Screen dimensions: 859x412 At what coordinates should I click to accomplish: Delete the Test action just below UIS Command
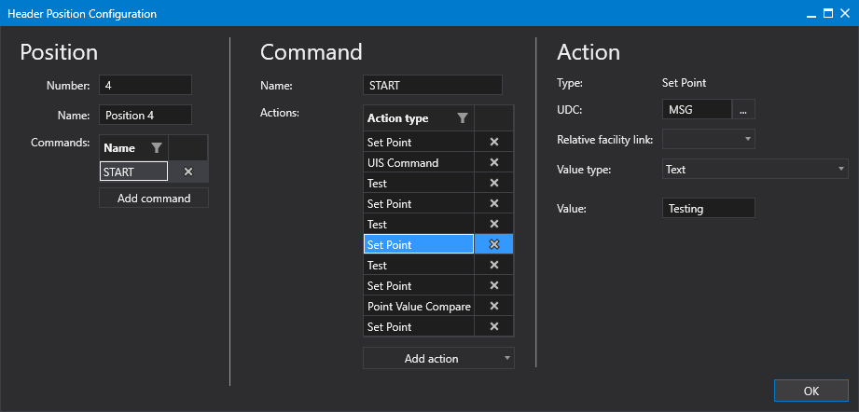(x=493, y=184)
